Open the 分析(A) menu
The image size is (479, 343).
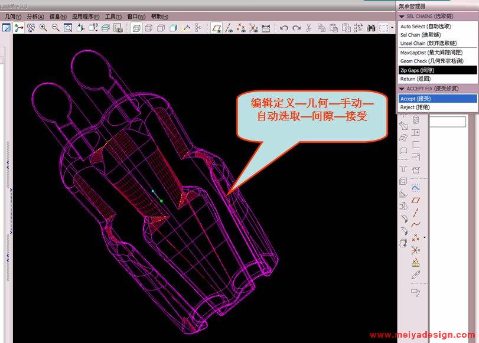(35, 17)
